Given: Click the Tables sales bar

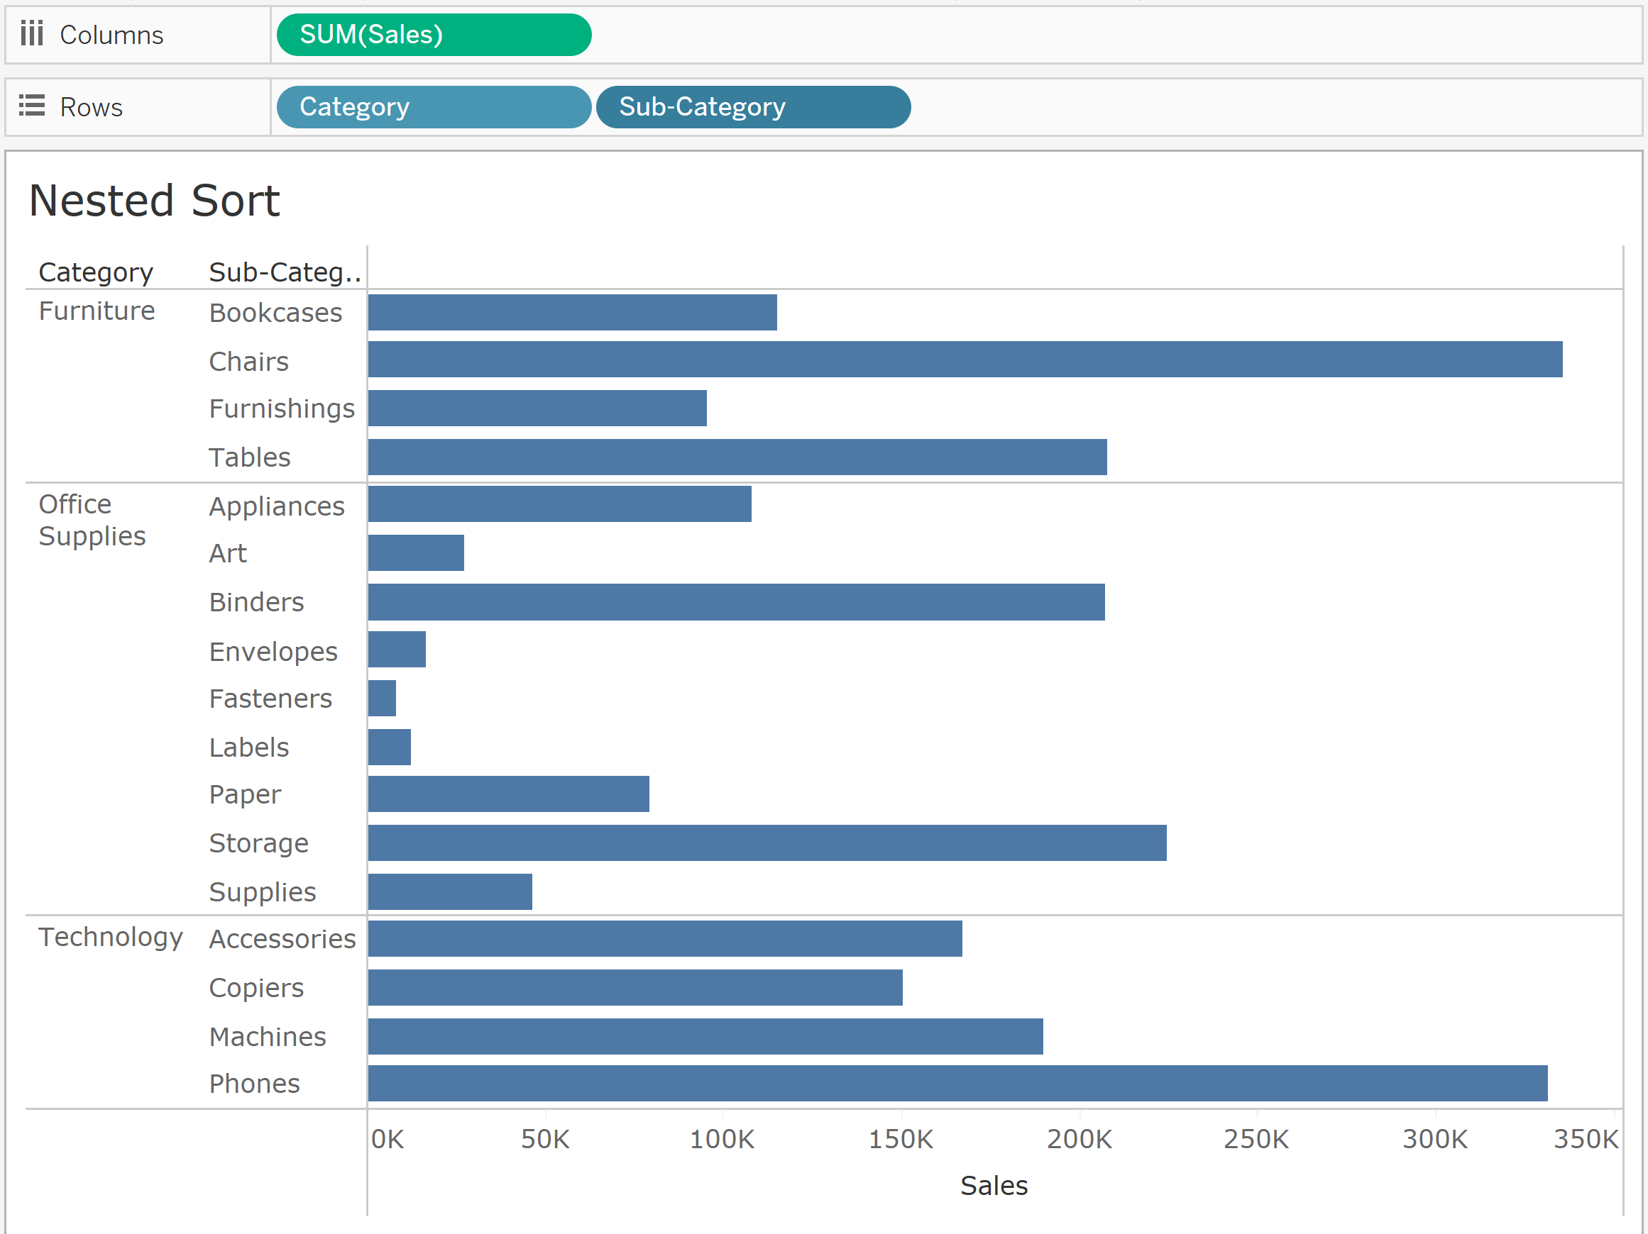Looking at the screenshot, I should click(737, 457).
